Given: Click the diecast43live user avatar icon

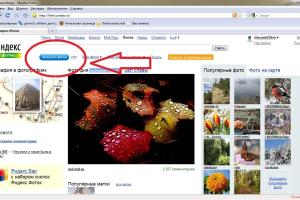Looking at the screenshot, I should 250,38.
